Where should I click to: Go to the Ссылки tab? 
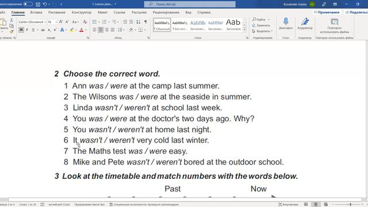click(x=120, y=13)
